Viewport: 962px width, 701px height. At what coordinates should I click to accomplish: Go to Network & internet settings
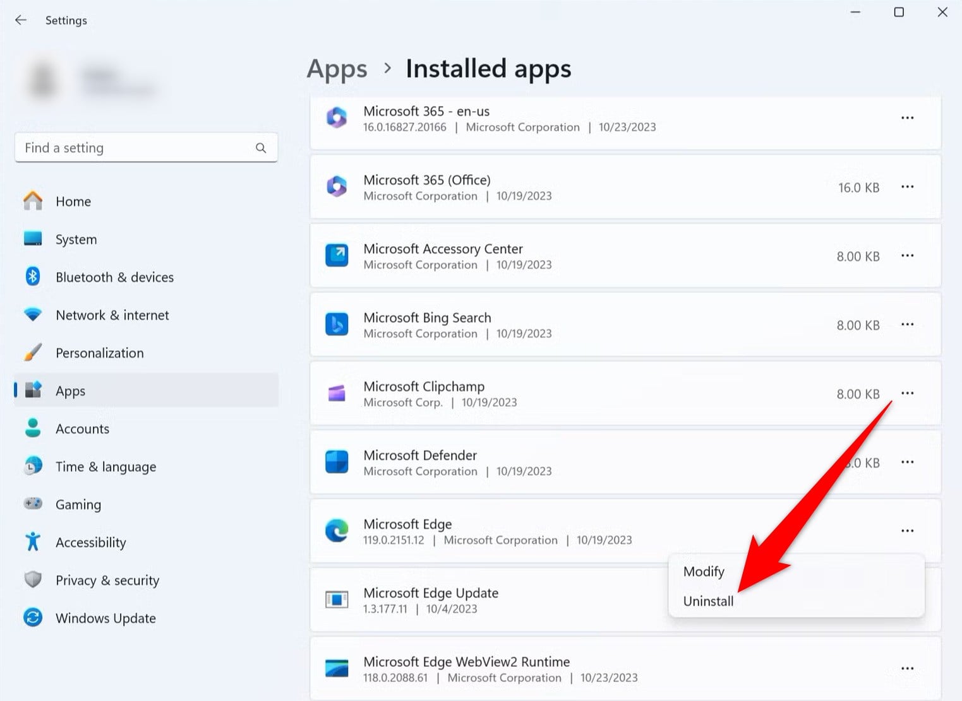click(146, 315)
